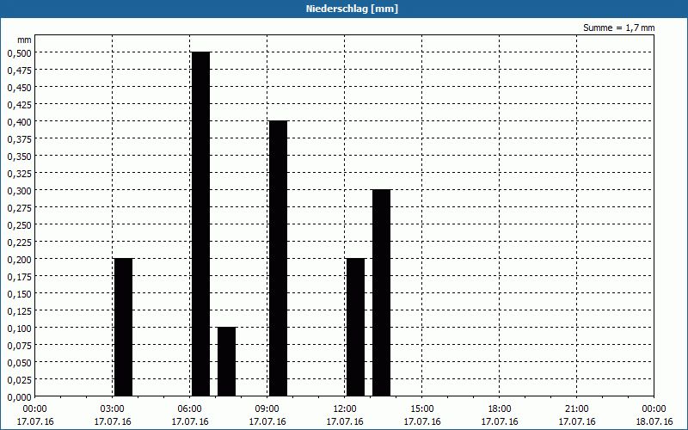The height and width of the screenshot is (430, 688).
Task: Click the Niederschlag [mm] chart title
Action: pyautogui.click(x=352, y=9)
